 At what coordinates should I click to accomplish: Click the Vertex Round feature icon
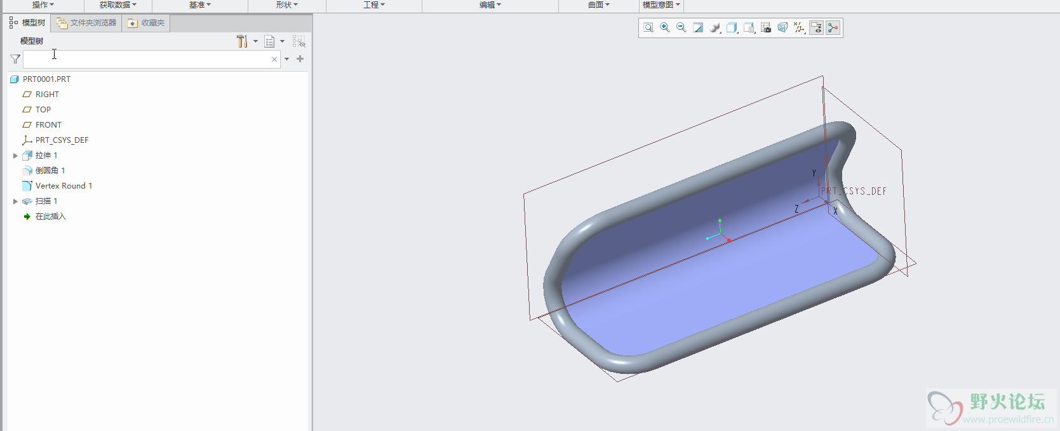(27, 186)
